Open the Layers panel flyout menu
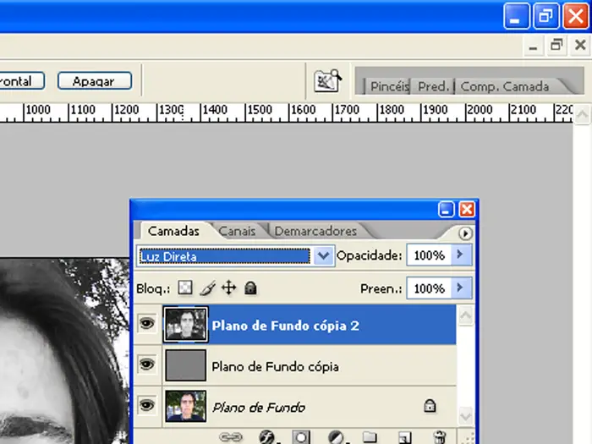 point(465,233)
